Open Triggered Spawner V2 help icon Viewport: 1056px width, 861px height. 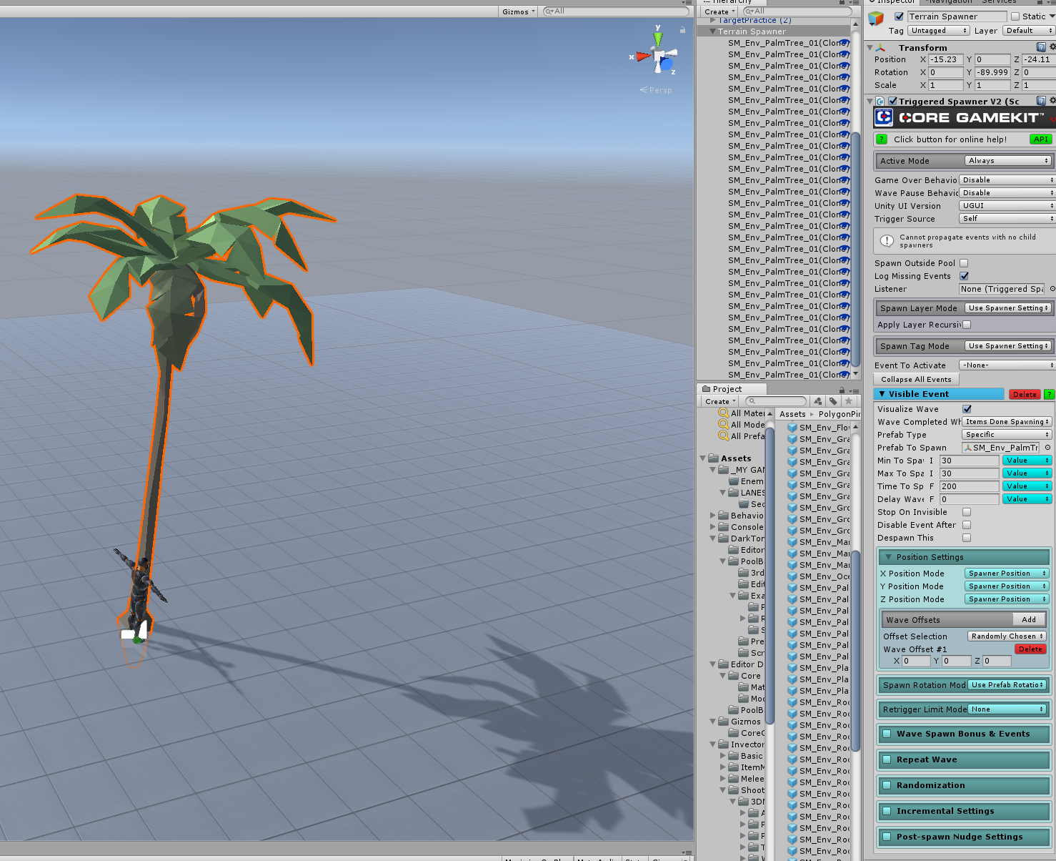pyautogui.click(x=1041, y=101)
